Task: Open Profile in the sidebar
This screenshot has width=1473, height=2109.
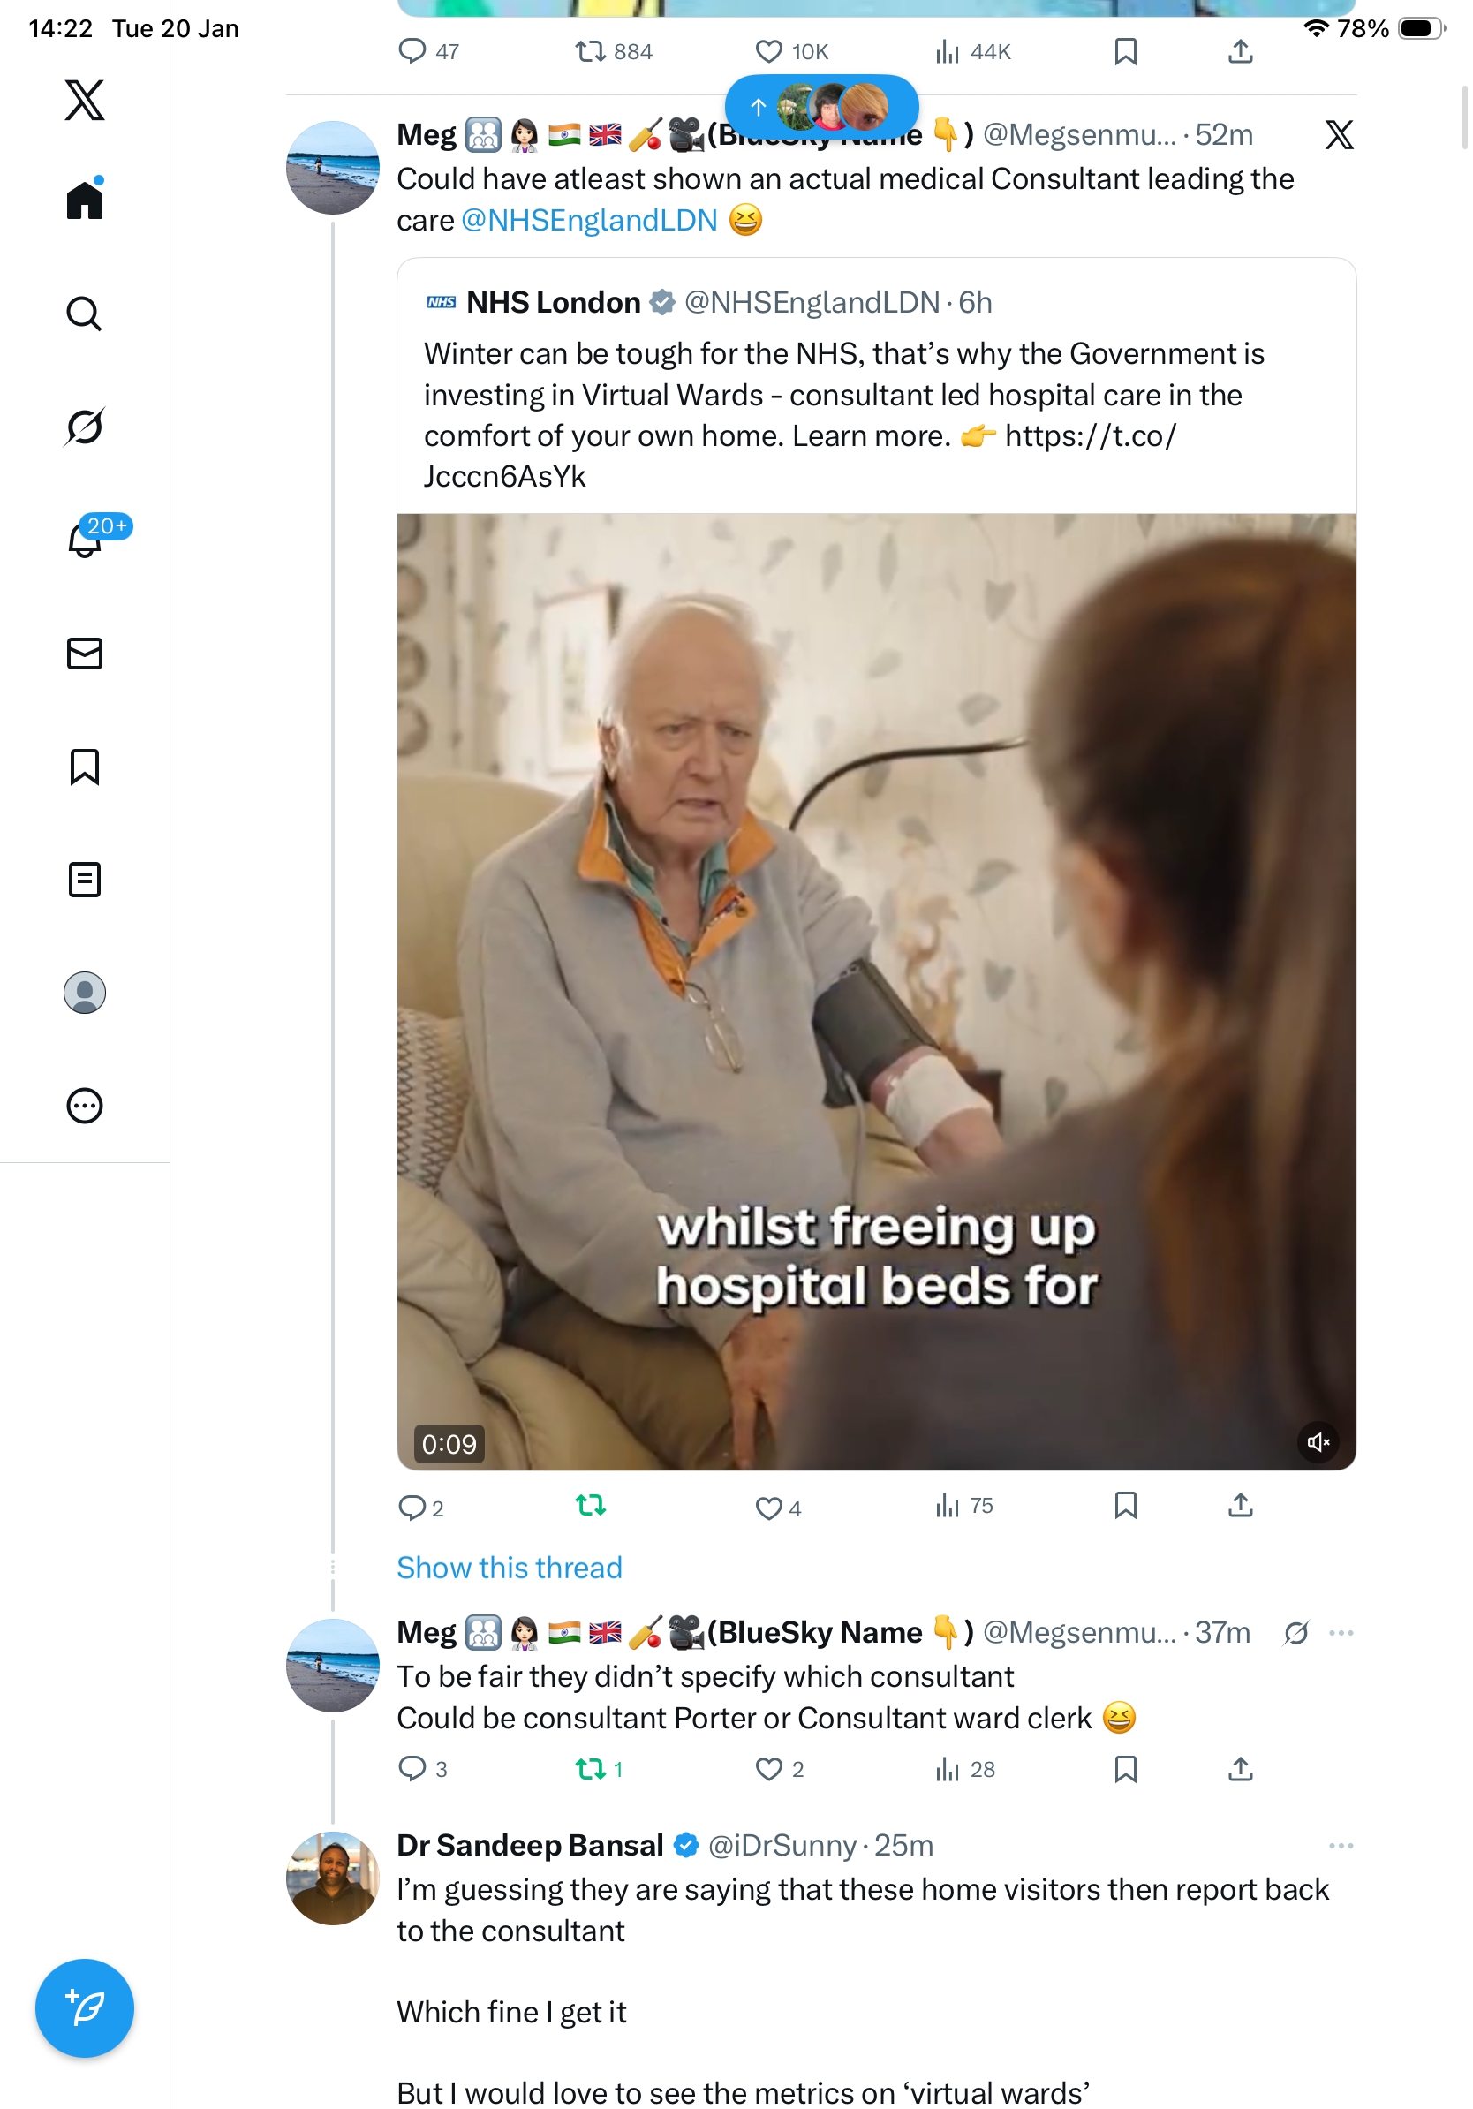Action: [85, 992]
